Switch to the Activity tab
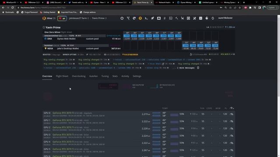 click(125, 76)
